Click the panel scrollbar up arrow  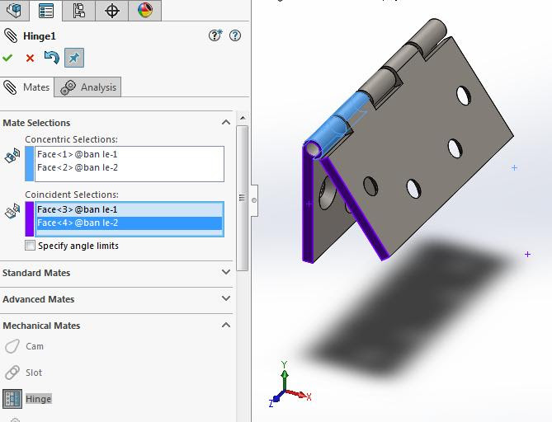[243, 118]
